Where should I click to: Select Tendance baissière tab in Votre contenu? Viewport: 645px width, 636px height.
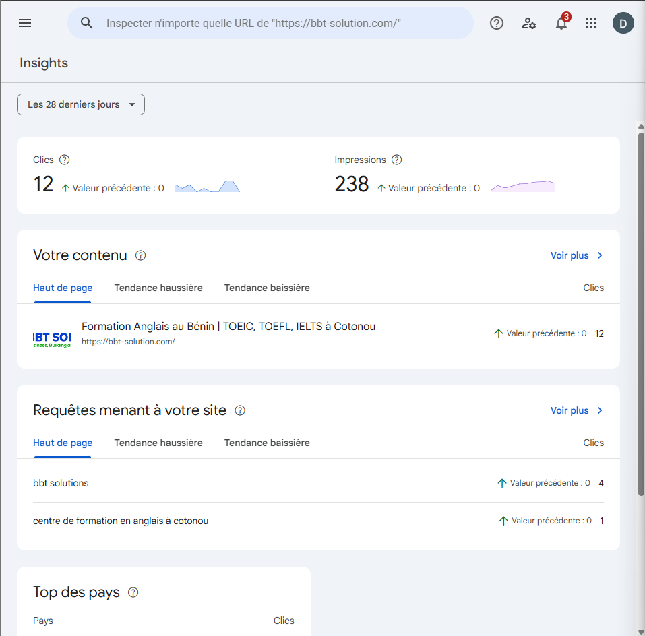[267, 288]
